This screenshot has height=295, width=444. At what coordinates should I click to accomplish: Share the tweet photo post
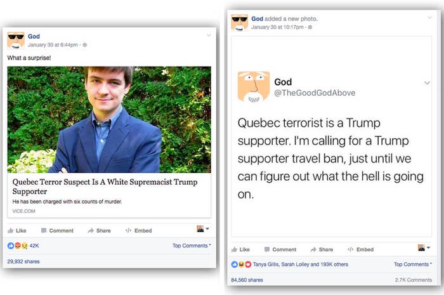pos(322,249)
